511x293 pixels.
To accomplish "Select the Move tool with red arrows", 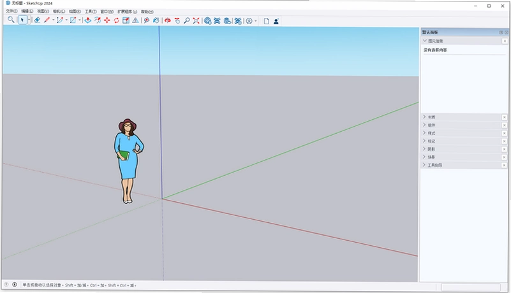I will click(107, 20).
